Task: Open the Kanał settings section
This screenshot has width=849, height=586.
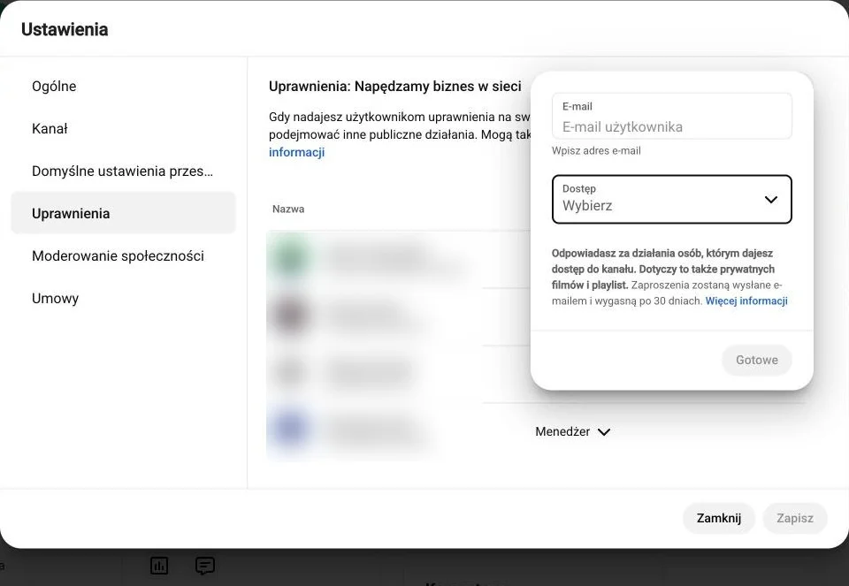Action: [x=124, y=128]
